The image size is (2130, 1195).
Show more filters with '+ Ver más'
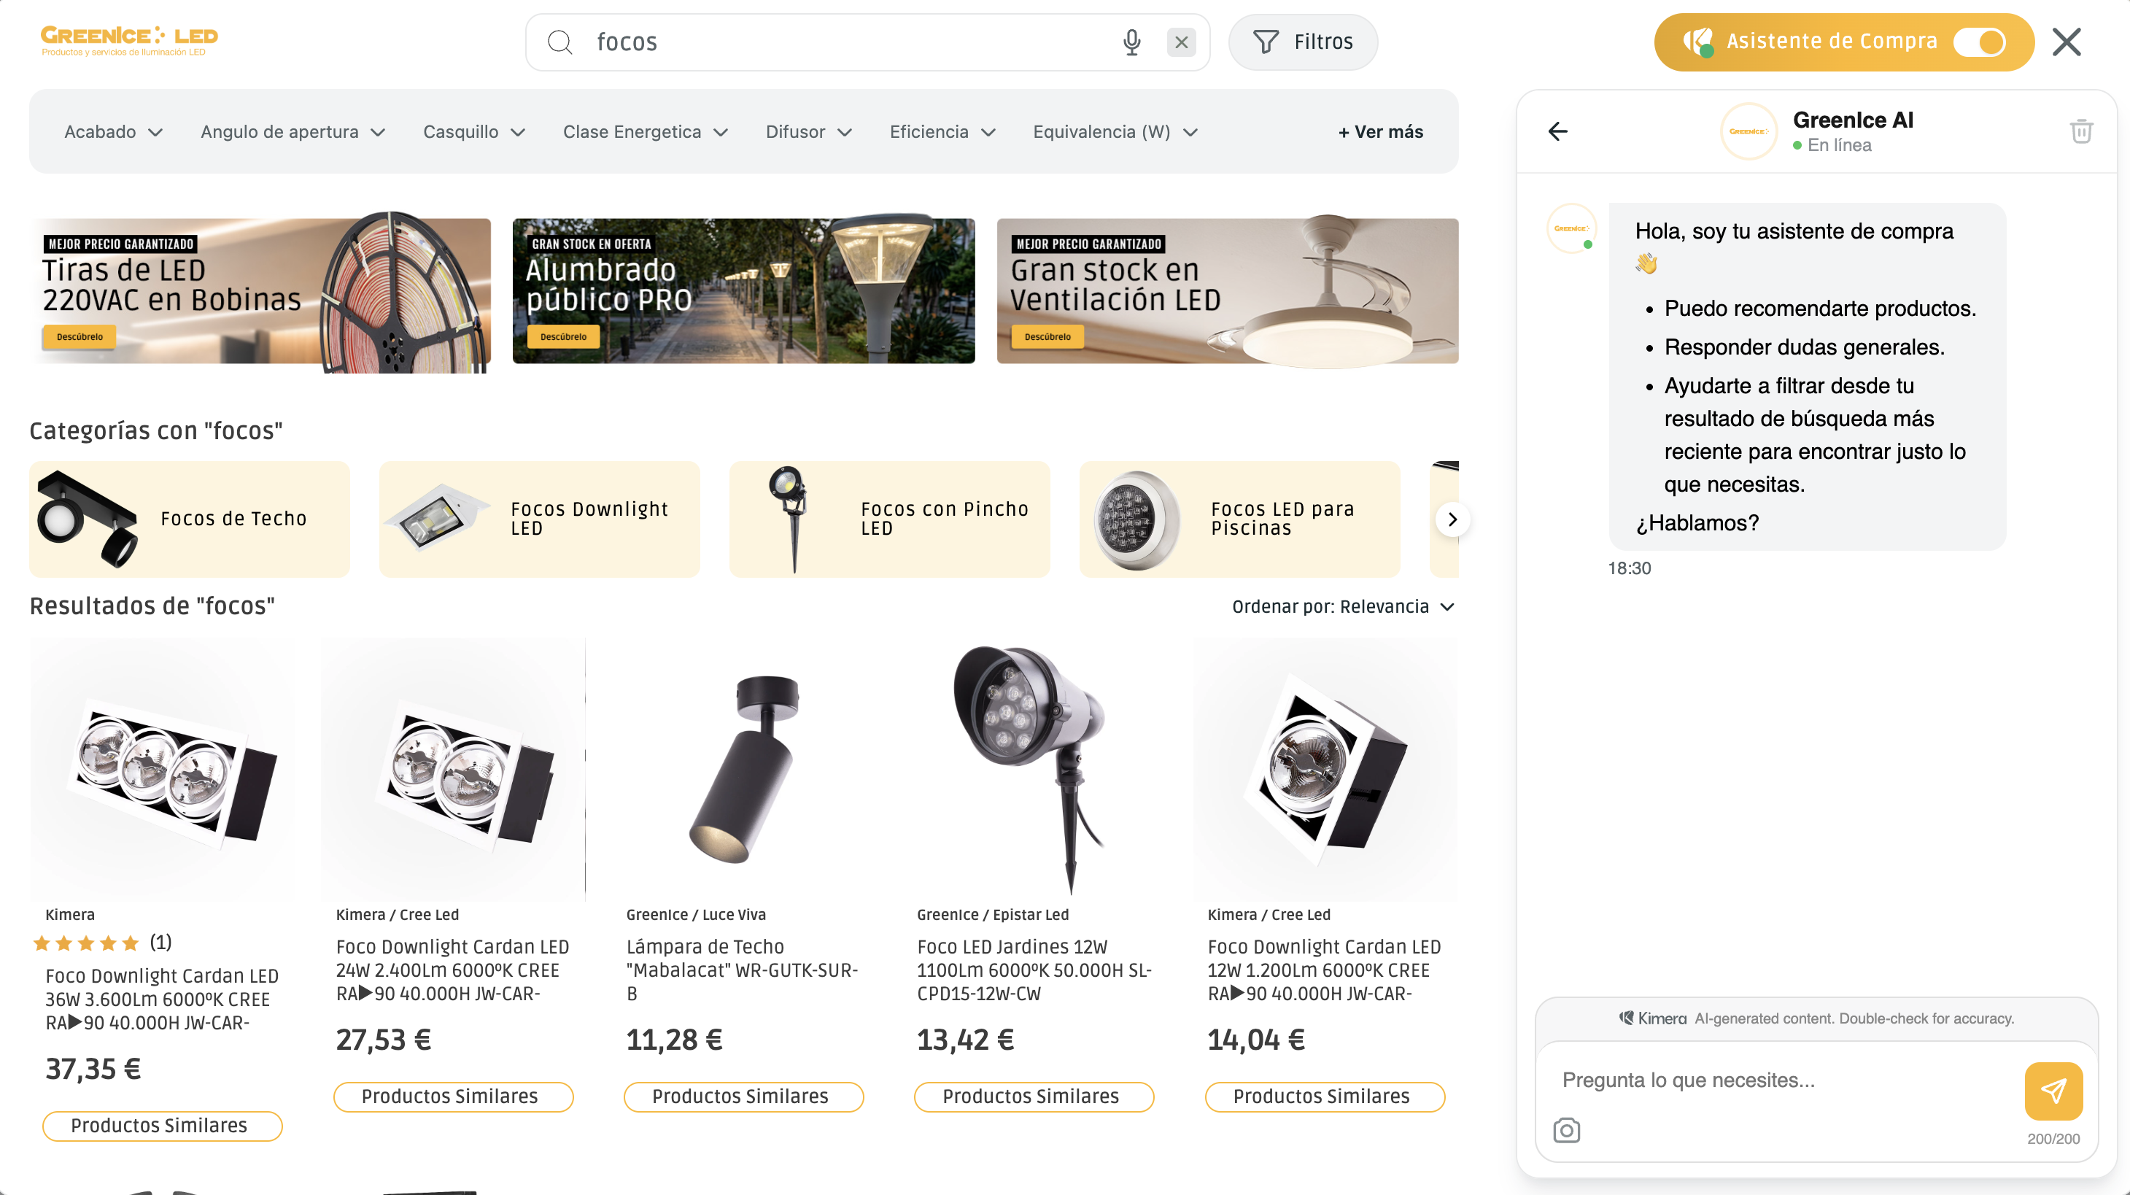point(1380,132)
